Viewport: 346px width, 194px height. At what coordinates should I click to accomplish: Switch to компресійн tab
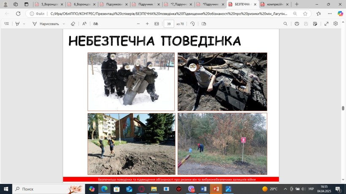[x=275, y=4]
